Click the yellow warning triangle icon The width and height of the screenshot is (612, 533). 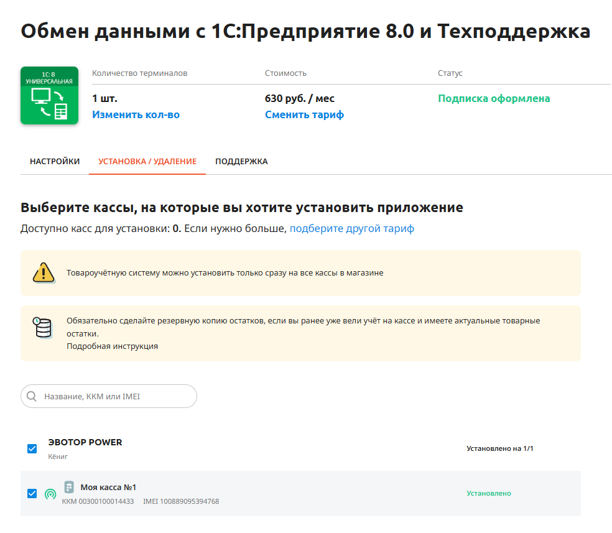44,273
